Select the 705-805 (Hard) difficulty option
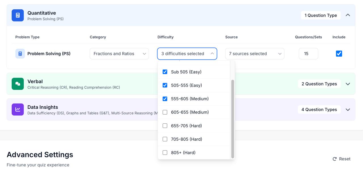 165,139
